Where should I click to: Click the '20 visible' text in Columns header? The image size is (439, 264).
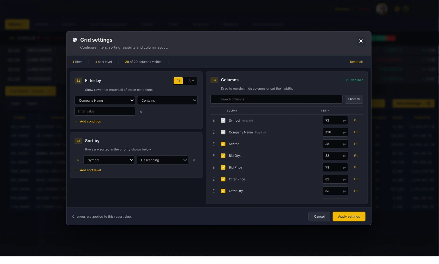(354, 80)
